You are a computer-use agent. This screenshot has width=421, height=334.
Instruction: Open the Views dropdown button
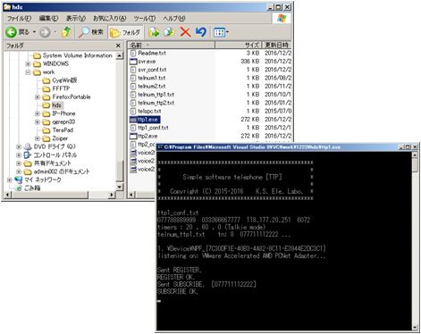point(221,32)
